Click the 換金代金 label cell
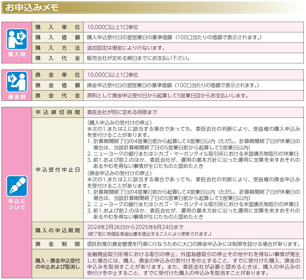This screenshot has height=280, width=306. pos(58,96)
